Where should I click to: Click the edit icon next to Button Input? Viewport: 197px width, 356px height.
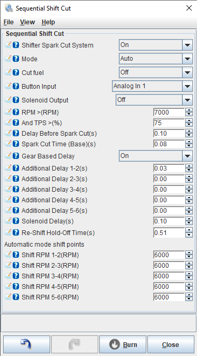(x=8, y=86)
